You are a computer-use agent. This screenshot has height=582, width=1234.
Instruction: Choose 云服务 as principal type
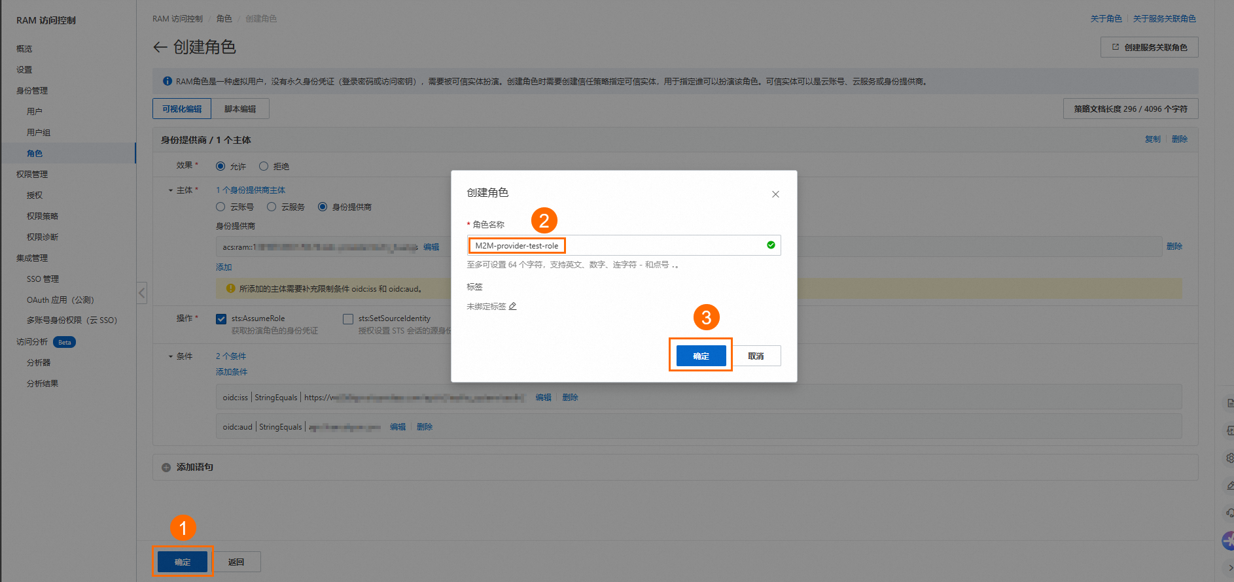click(x=272, y=207)
